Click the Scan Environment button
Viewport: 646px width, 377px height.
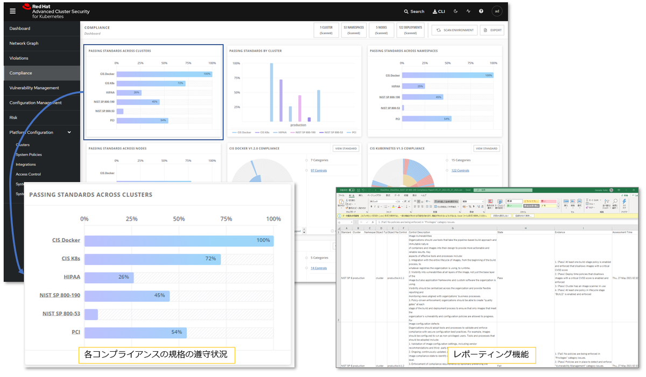pyautogui.click(x=454, y=30)
